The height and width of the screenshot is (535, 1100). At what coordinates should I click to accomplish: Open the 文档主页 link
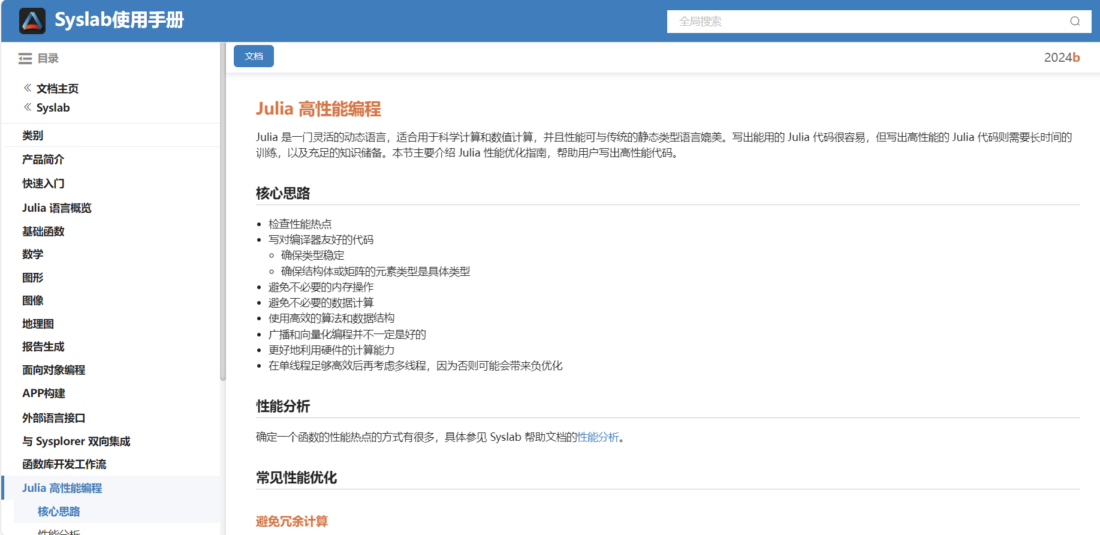[58, 89]
